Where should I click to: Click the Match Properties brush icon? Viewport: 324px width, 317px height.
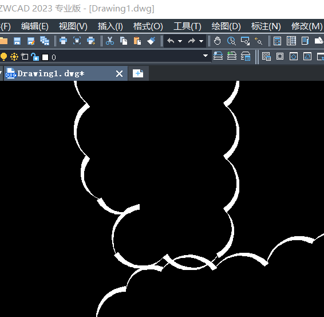[151, 41]
